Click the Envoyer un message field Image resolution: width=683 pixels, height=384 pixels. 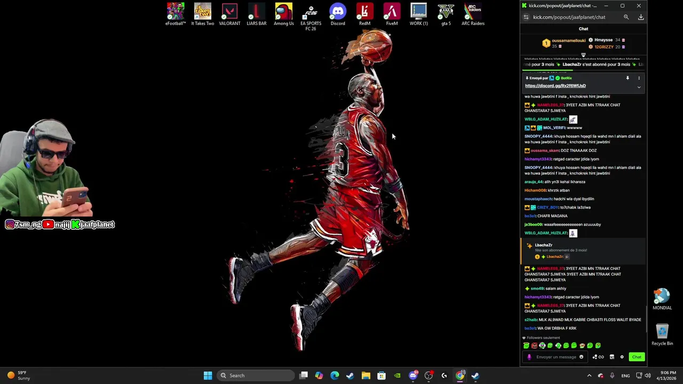[556, 357]
